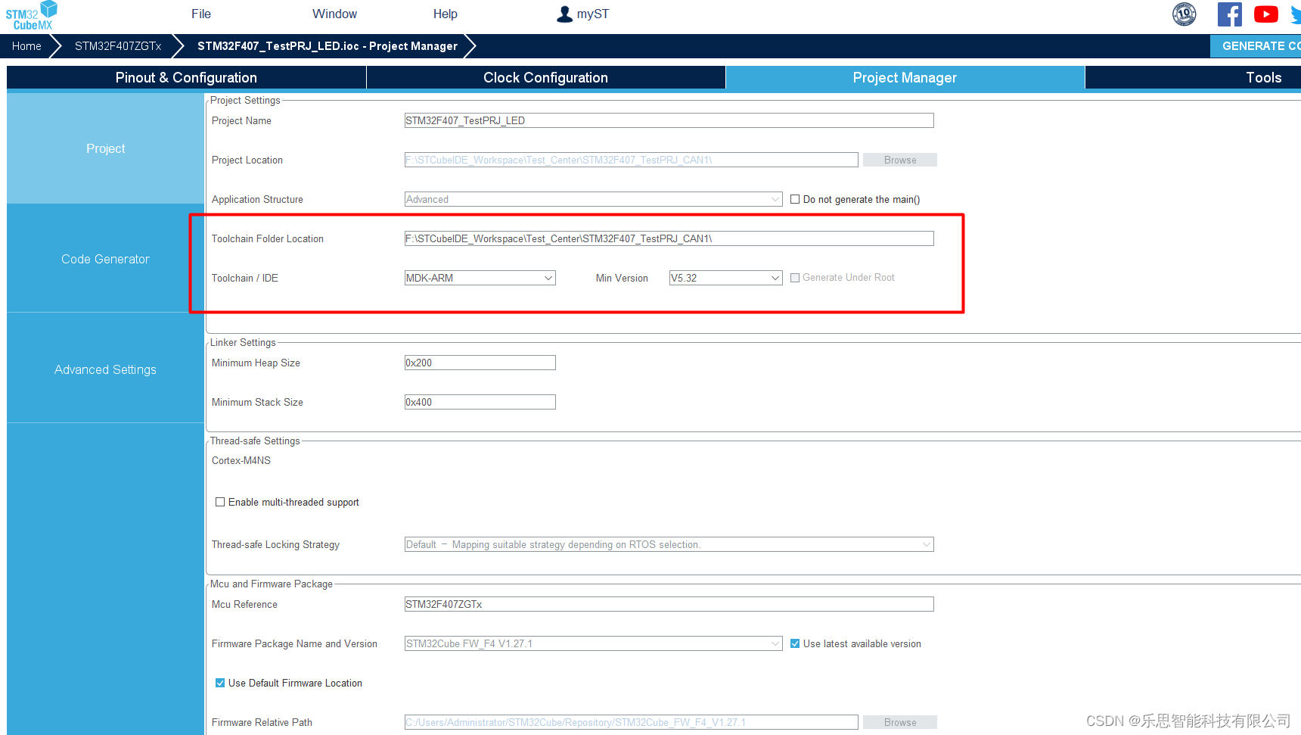Click the Toolchain Folder Location field

point(669,238)
